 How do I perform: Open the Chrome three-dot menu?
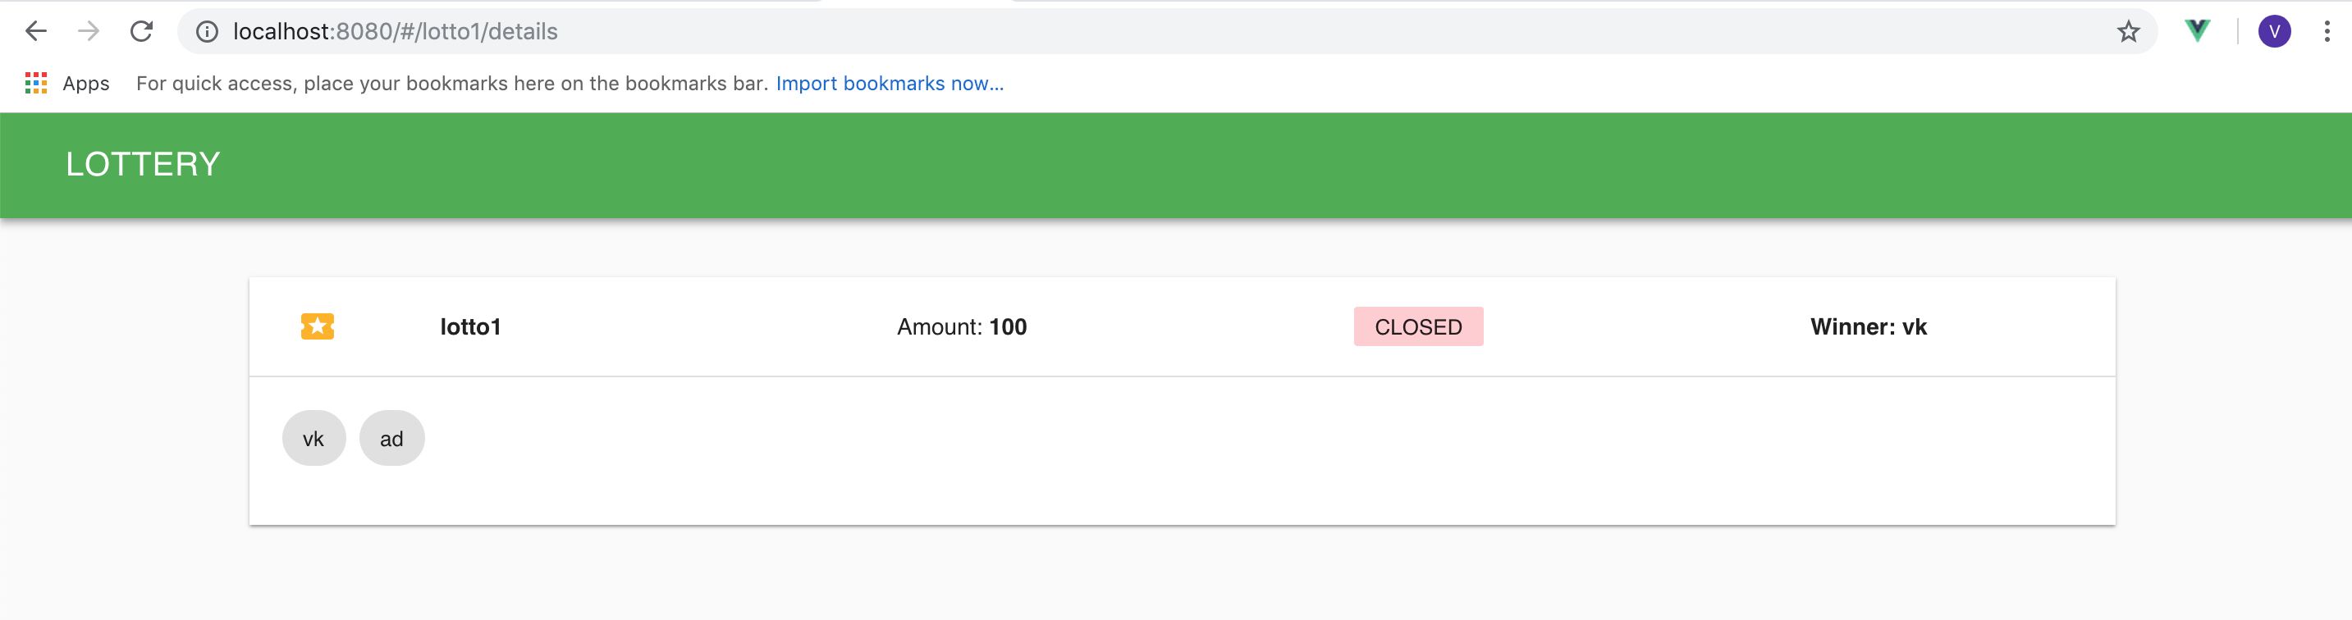coord(2327,32)
